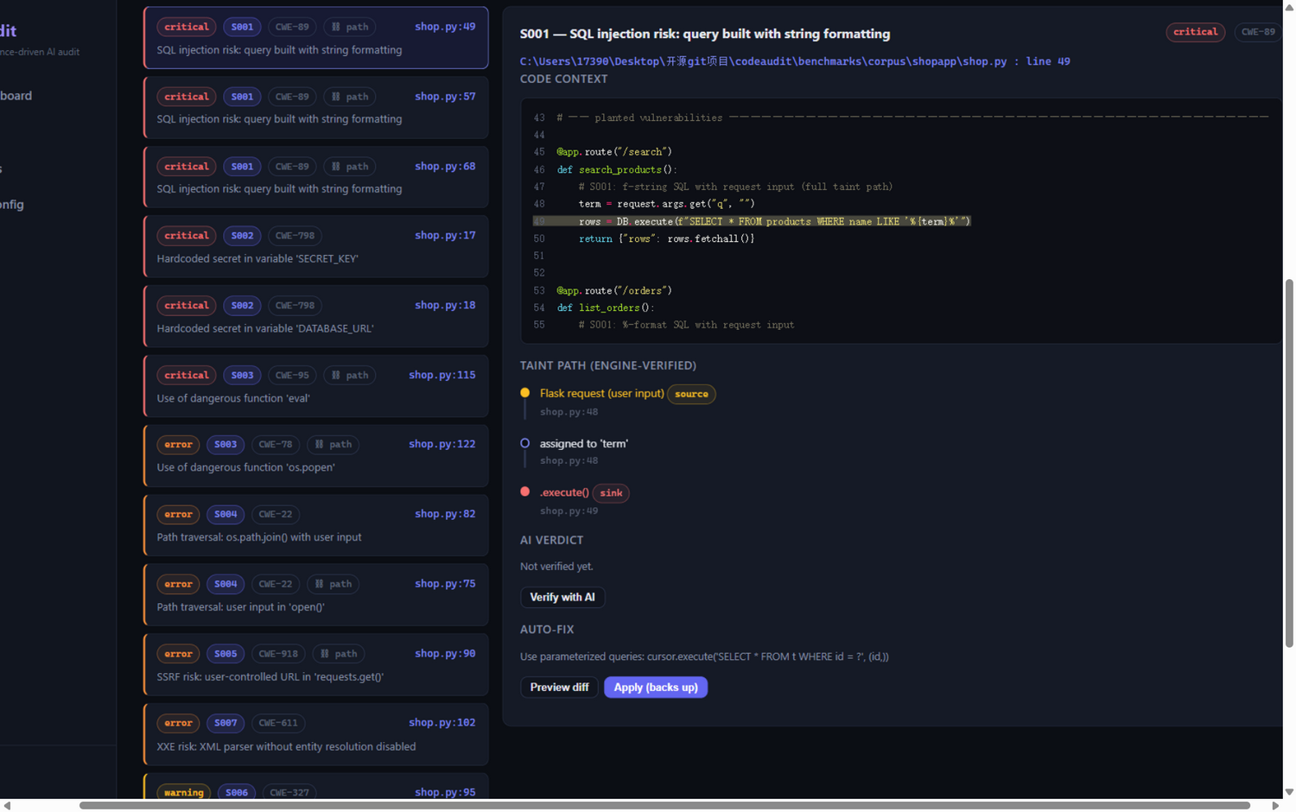The height and width of the screenshot is (812, 1296).
Task: Click the Preview diff button
Action: pos(559,688)
